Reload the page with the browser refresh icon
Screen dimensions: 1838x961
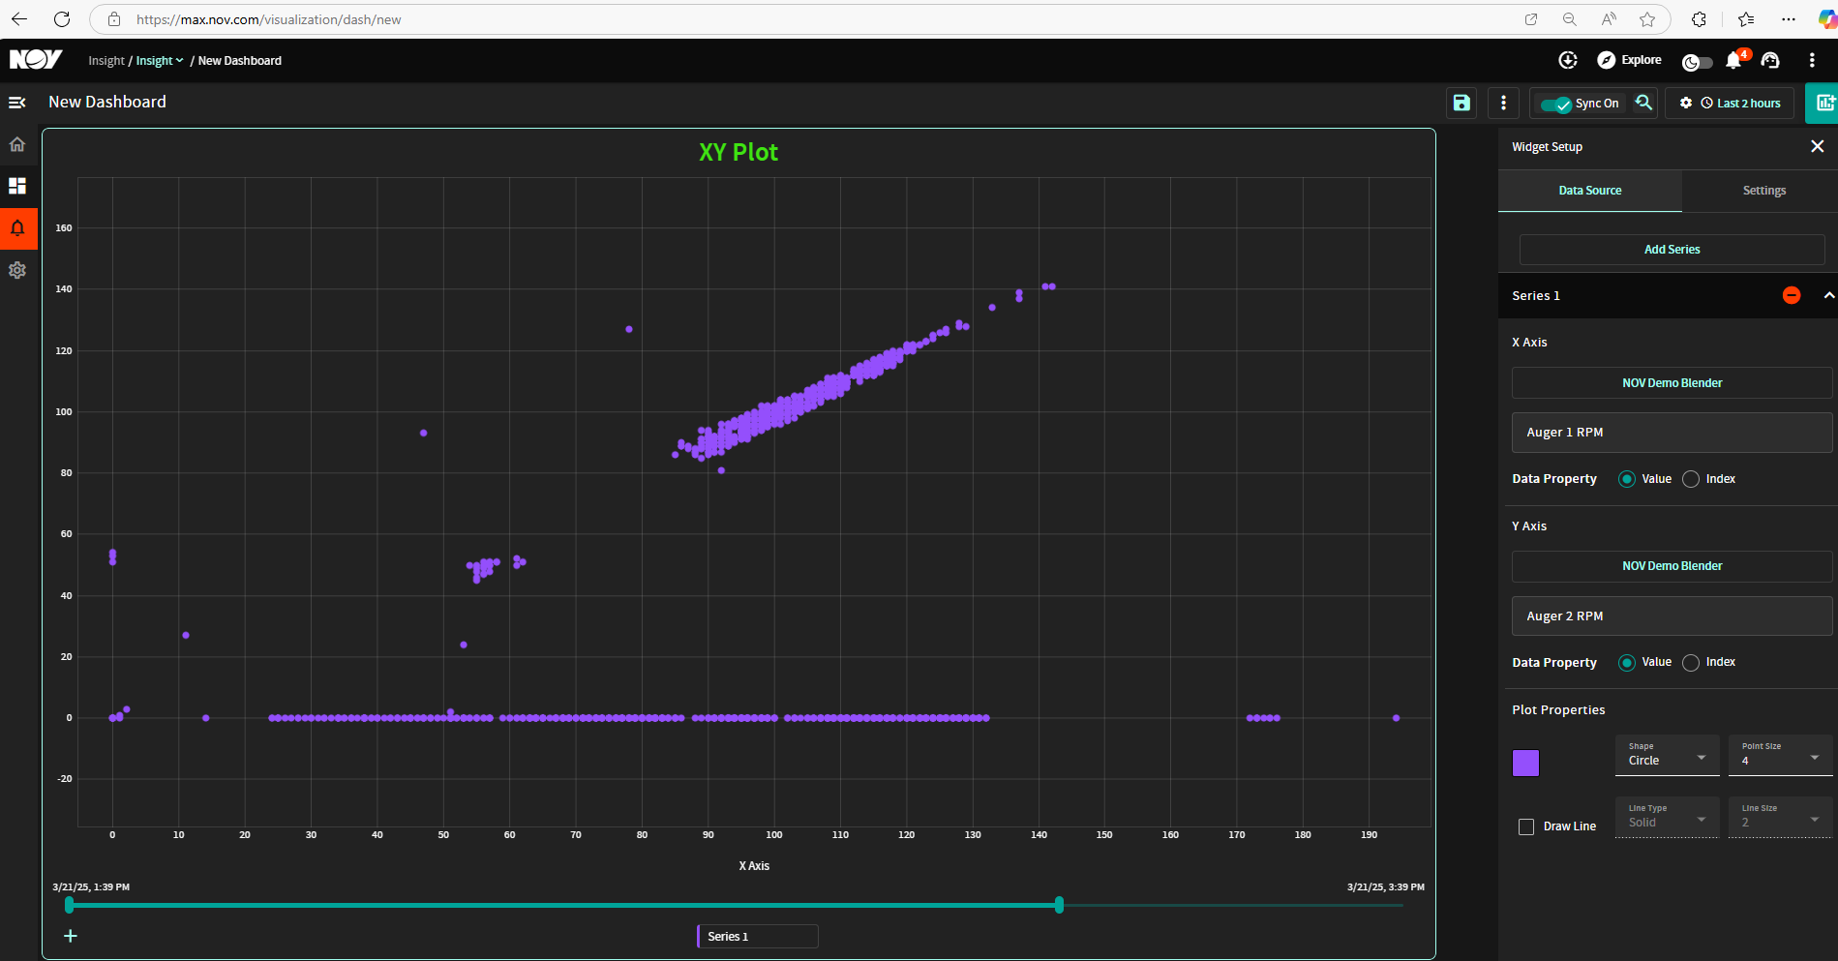[x=62, y=19]
